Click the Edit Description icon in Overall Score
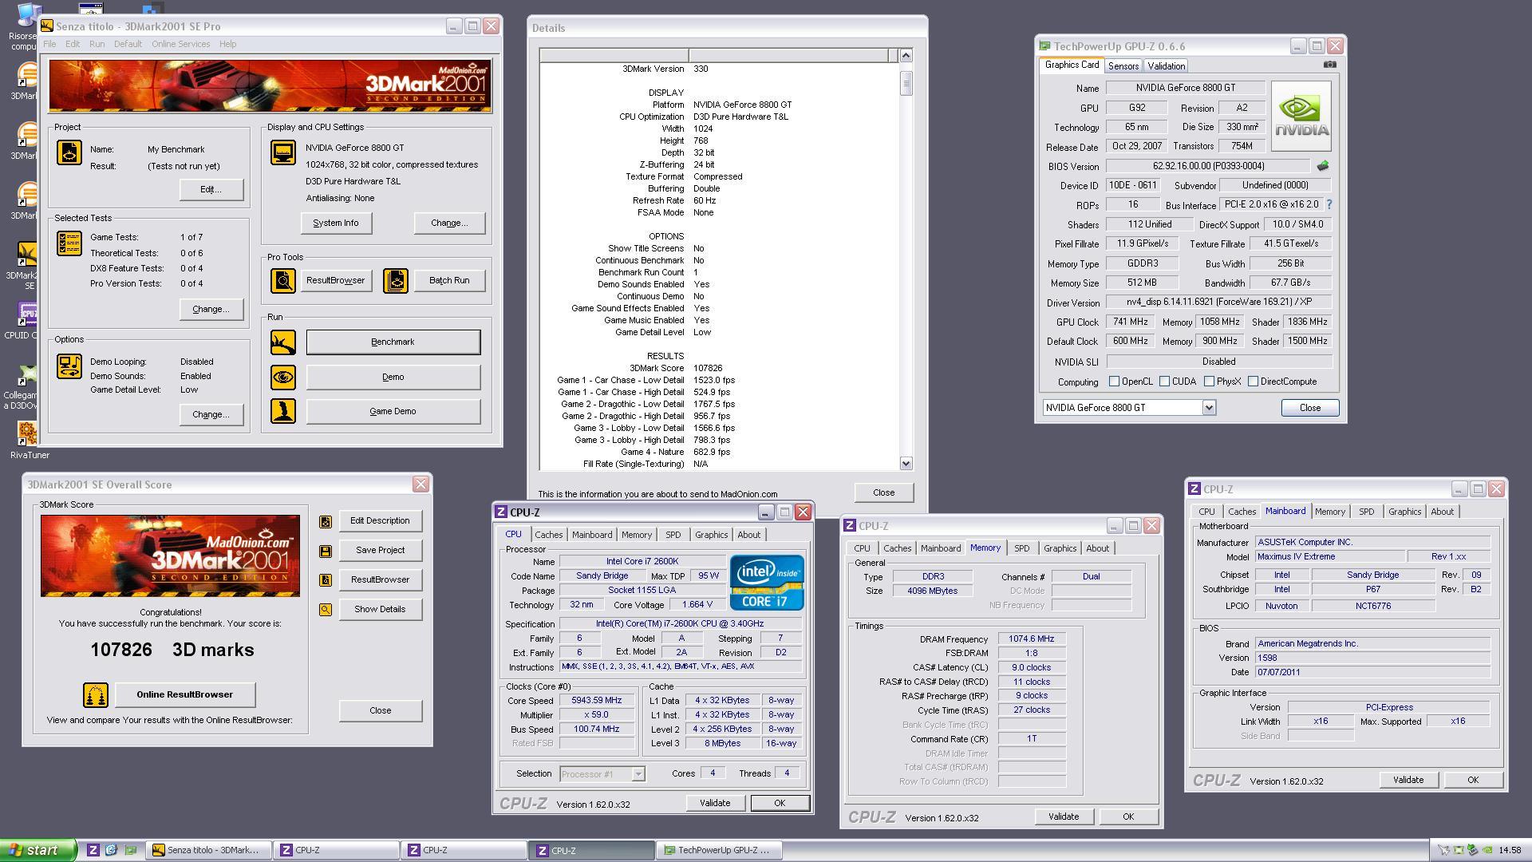 tap(326, 521)
